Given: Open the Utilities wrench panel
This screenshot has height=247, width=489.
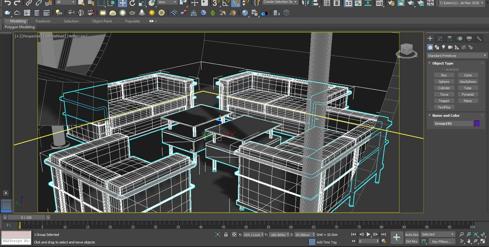Looking at the screenshot, I should pyautogui.click(x=479, y=38).
